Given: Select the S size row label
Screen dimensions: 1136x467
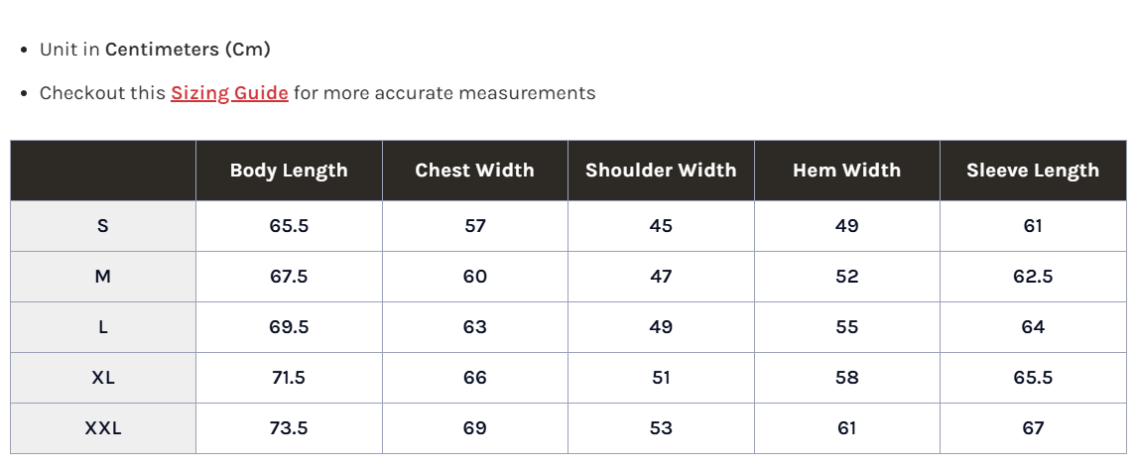Looking at the screenshot, I should point(103,226).
